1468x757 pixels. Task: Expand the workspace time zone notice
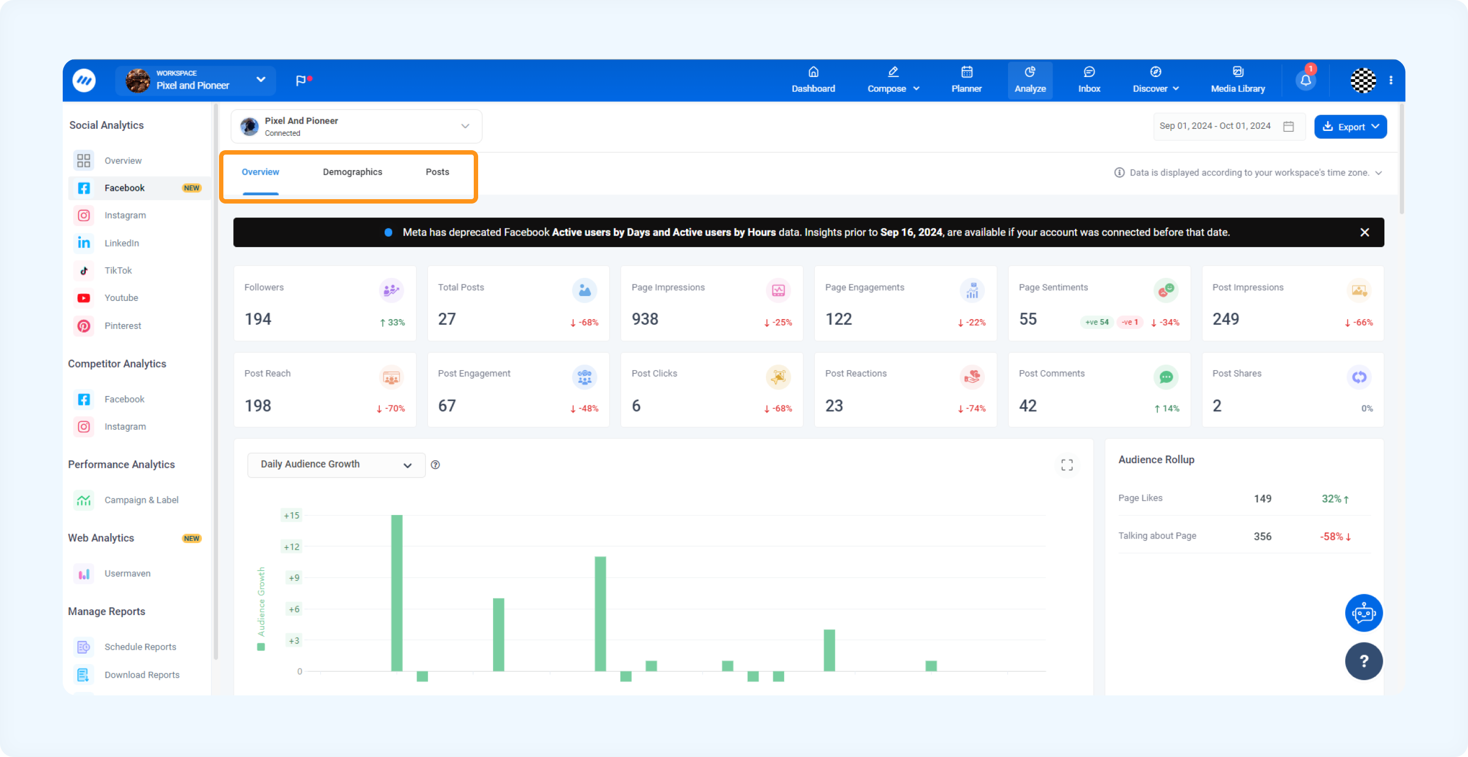point(1378,173)
